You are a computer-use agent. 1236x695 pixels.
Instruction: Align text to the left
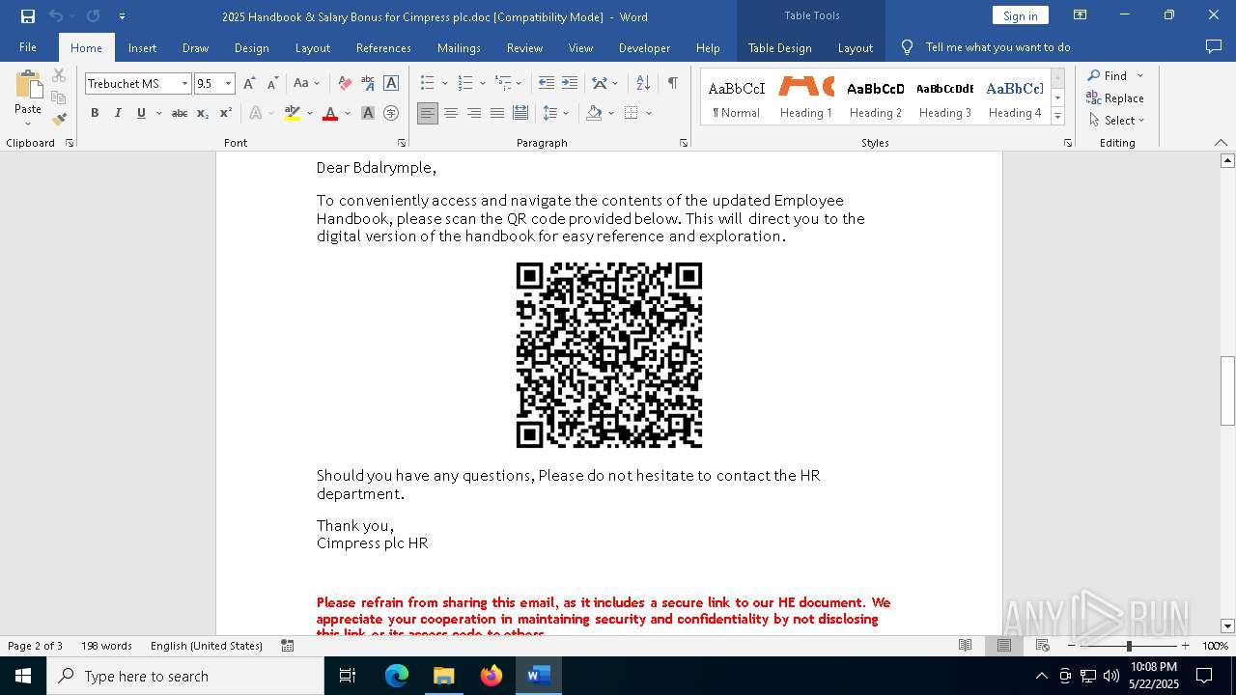point(428,113)
